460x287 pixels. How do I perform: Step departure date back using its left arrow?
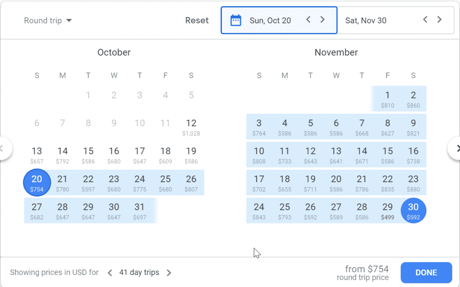(308, 20)
